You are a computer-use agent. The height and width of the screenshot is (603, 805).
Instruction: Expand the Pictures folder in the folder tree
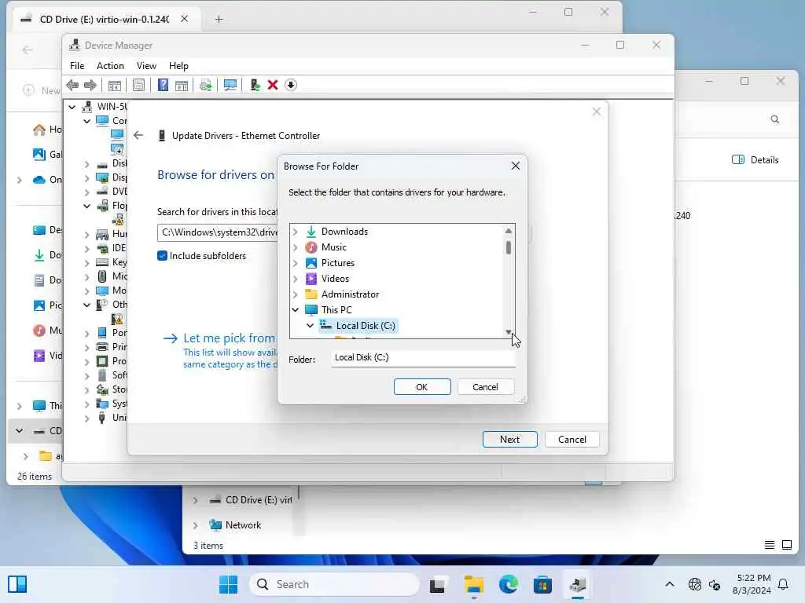click(x=296, y=263)
